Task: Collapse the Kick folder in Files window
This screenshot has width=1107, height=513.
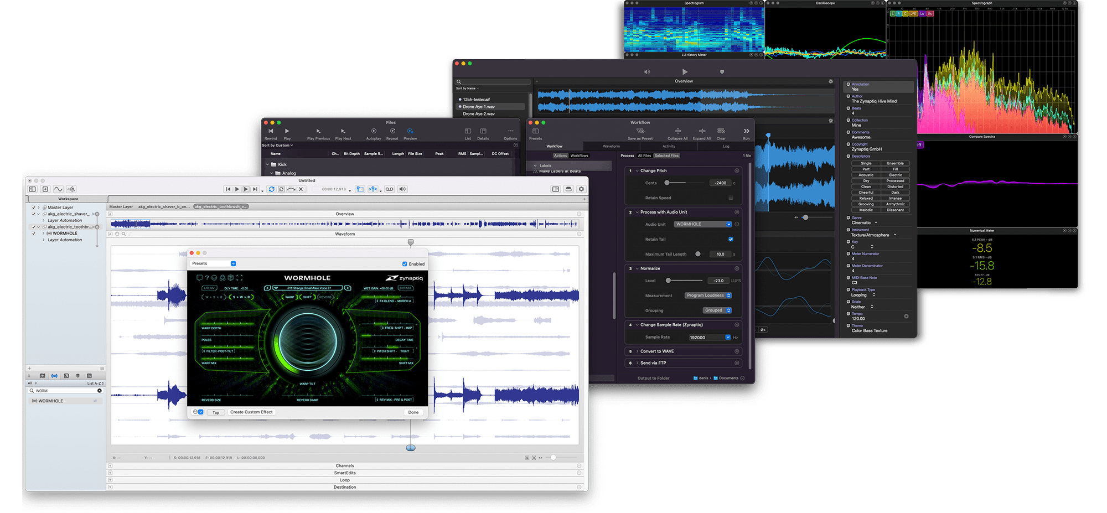Action: point(268,164)
